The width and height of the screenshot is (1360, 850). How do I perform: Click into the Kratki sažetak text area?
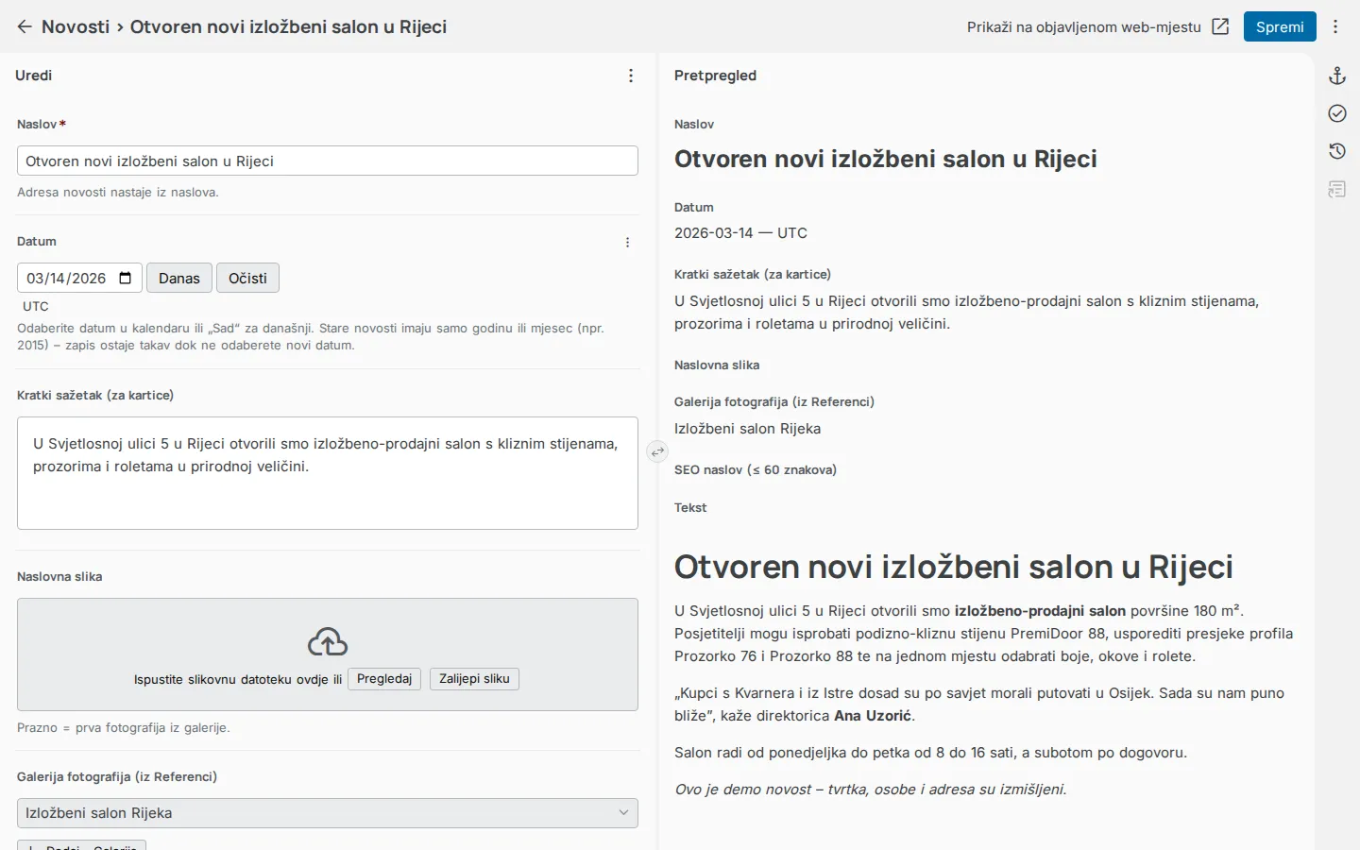328,473
